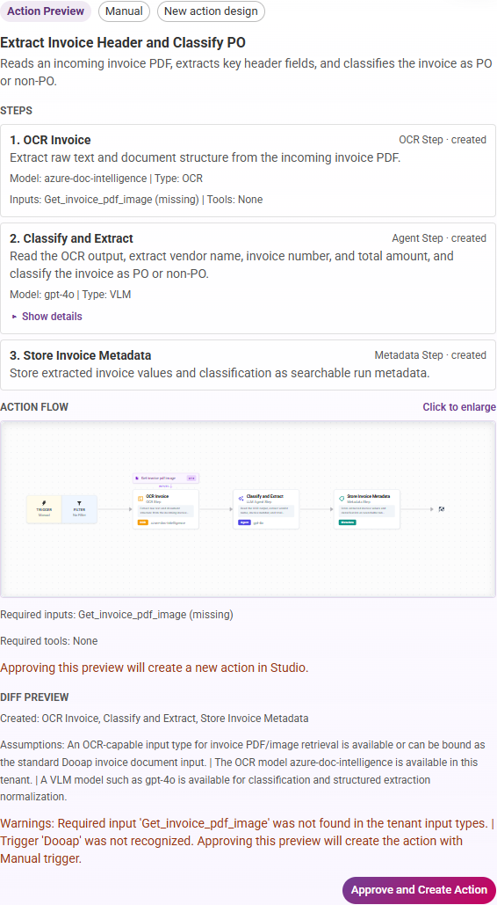Image resolution: width=497 pixels, height=905 pixels.
Task: Select the Manual tag pill
Action: tap(124, 11)
